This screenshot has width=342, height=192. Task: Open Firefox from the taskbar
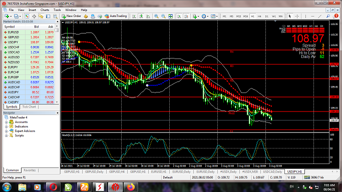coord(131,187)
